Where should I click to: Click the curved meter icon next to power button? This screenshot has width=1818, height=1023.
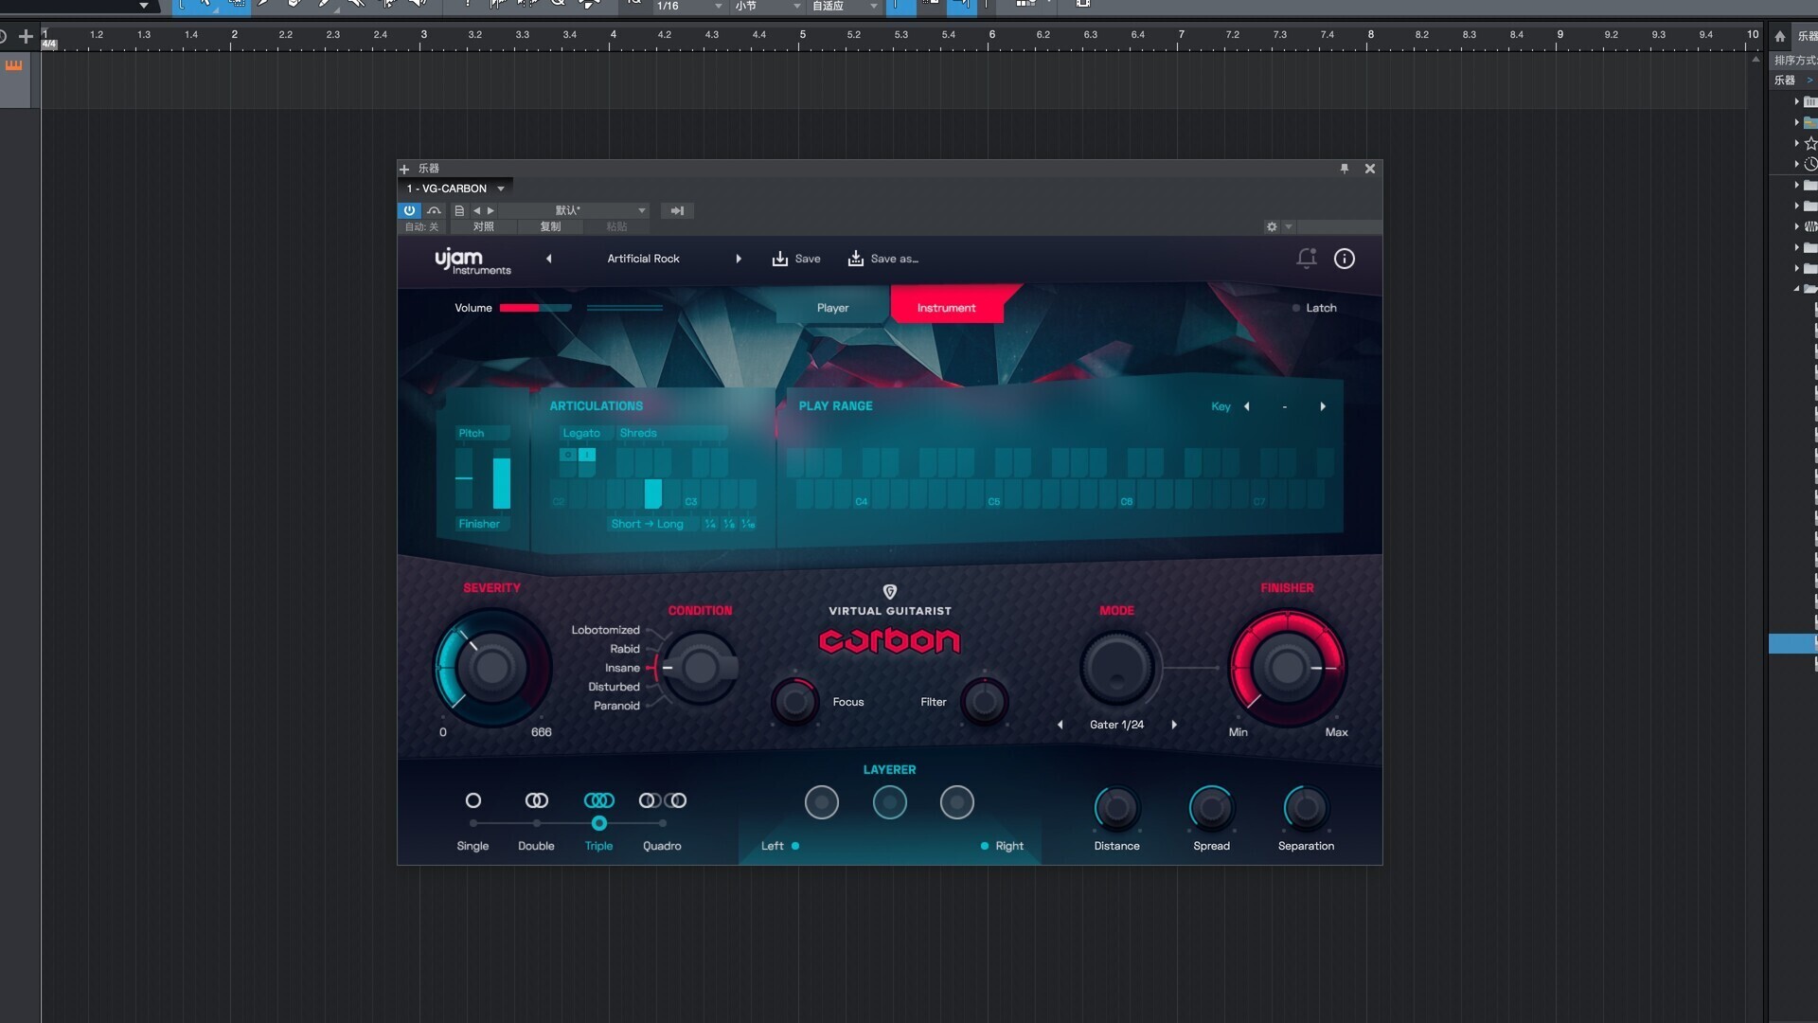click(434, 210)
